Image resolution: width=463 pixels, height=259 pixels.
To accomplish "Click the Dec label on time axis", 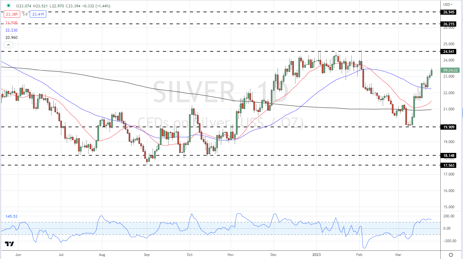I will coord(274,255).
